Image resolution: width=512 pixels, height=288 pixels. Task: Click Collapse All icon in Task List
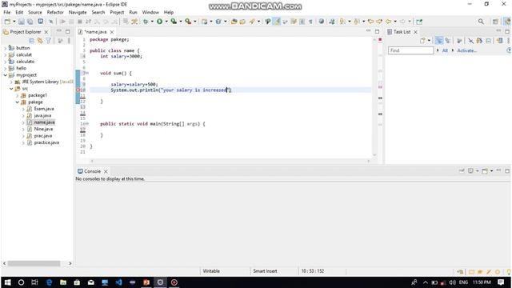[x=489, y=41]
